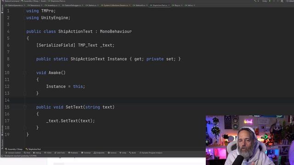The height and width of the screenshot is (165, 294).
Task: Click the presenter webcam overlay
Action: coord(250,140)
